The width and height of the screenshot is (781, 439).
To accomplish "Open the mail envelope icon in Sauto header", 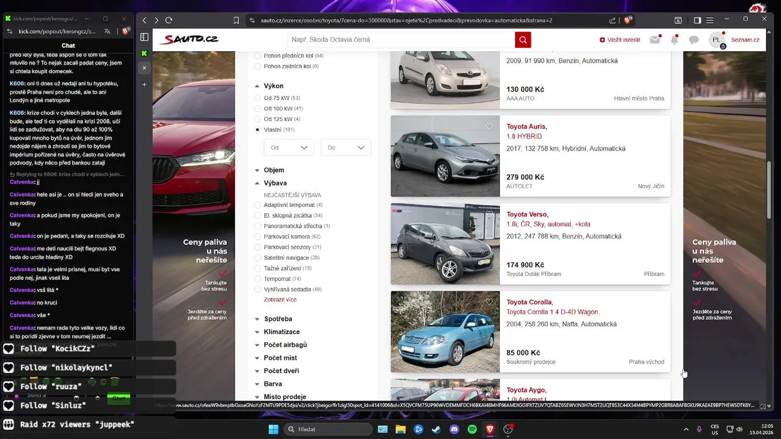I will [x=655, y=40].
